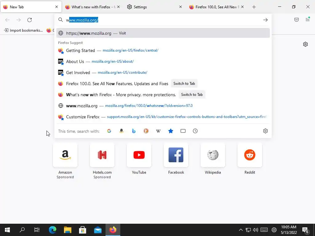315x236 pixels.
Task: Personalize New Tab with the gear icon
Action: pos(305,44)
